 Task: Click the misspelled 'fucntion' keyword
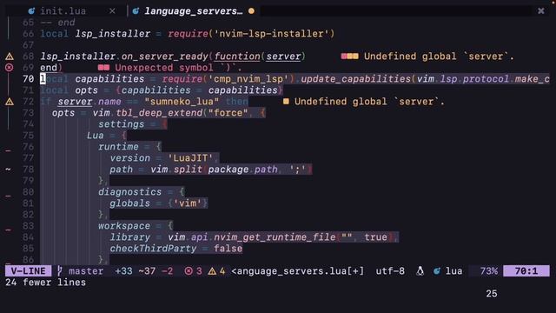(237, 56)
